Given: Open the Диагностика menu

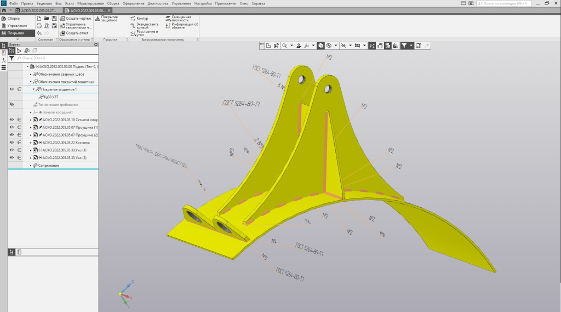Looking at the screenshot, I should coord(158,3).
